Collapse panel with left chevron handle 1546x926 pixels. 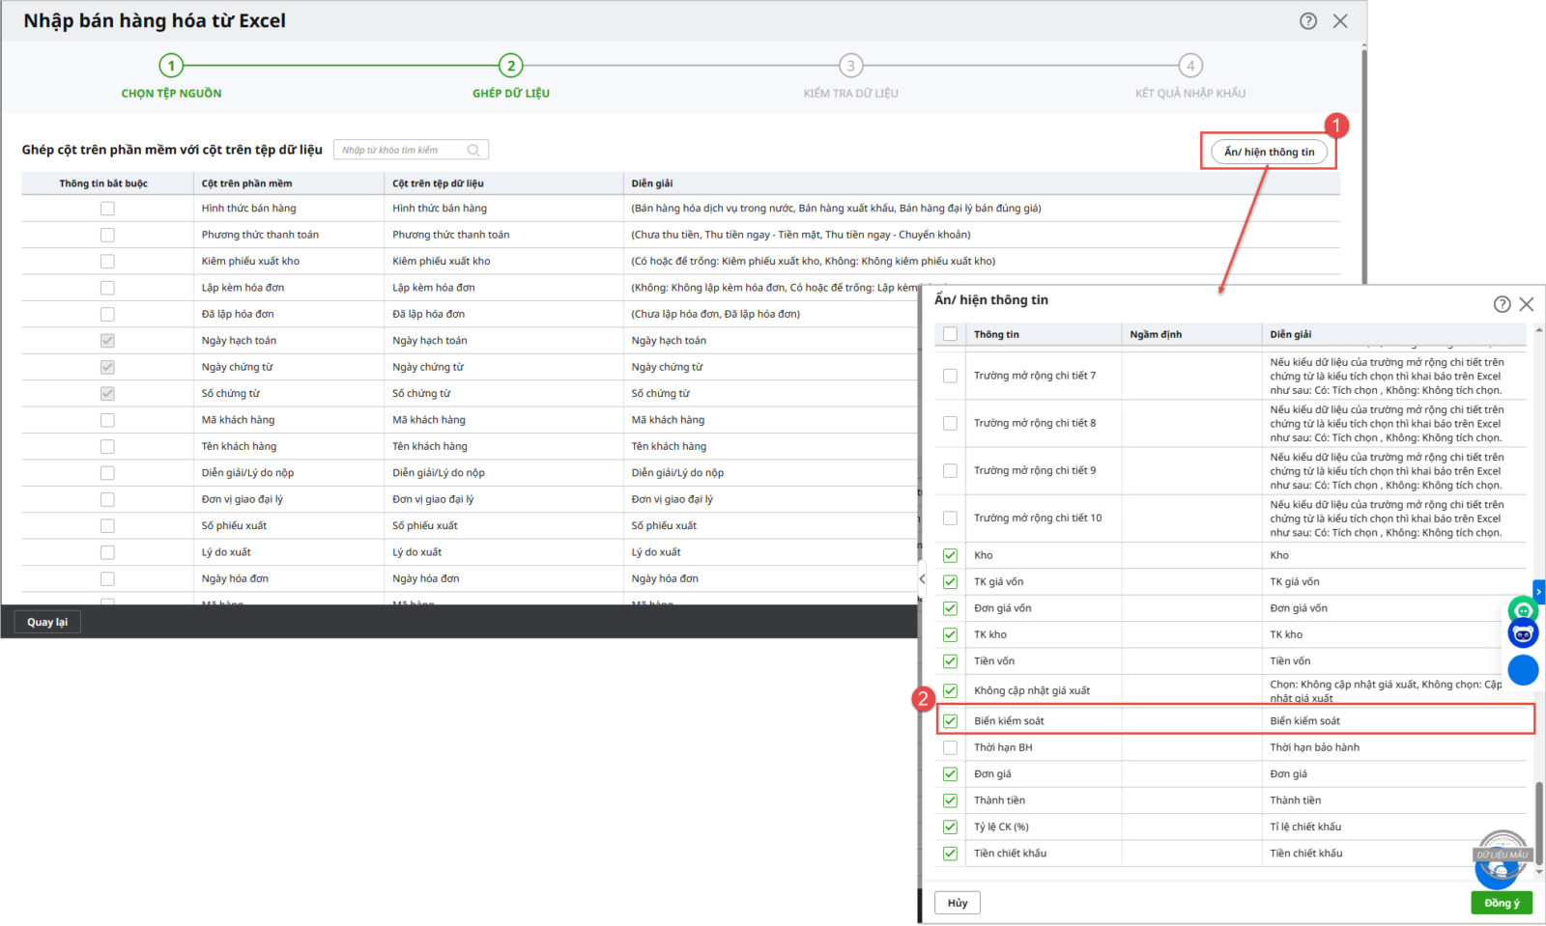click(922, 579)
